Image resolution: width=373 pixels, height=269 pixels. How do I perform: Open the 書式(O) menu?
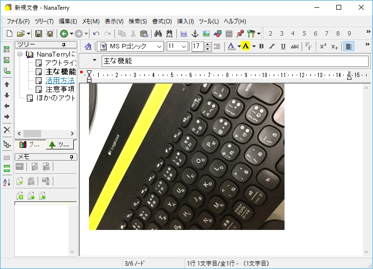tap(162, 21)
